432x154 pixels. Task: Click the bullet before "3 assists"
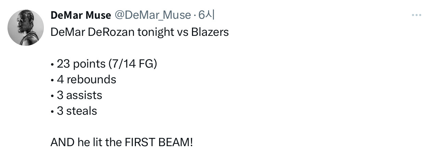pos(52,96)
